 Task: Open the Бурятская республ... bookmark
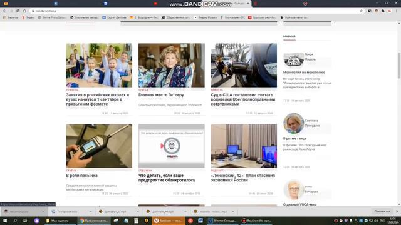point(262,17)
